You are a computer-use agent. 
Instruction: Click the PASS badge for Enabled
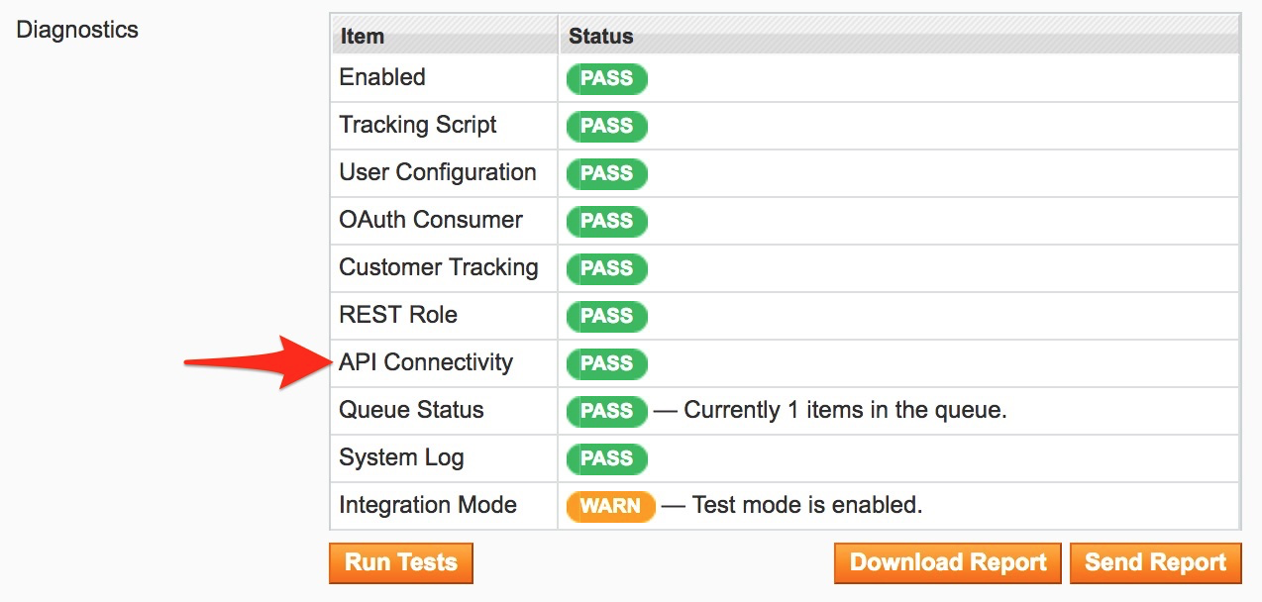click(607, 79)
